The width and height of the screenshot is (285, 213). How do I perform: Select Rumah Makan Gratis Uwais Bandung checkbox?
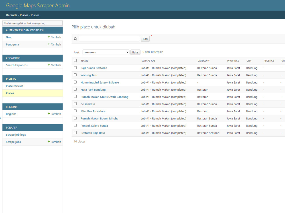pyautogui.click(x=75, y=96)
